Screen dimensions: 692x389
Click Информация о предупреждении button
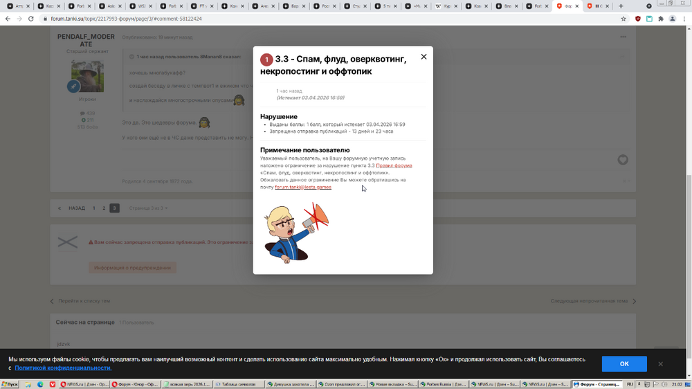click(x=132, y=268)
